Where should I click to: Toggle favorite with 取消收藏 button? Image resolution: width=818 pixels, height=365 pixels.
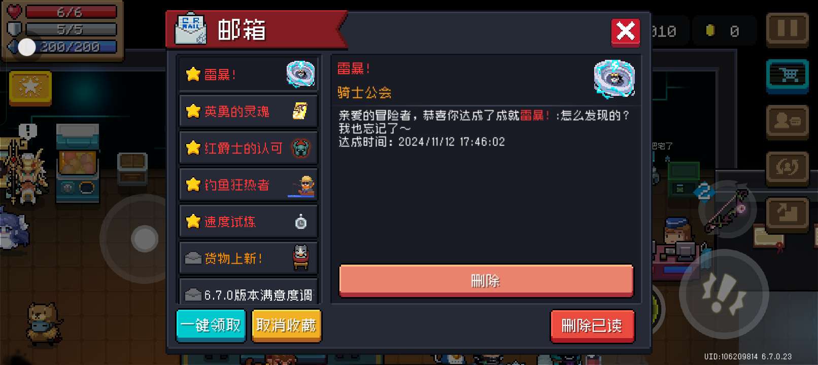tap(286, 325)
